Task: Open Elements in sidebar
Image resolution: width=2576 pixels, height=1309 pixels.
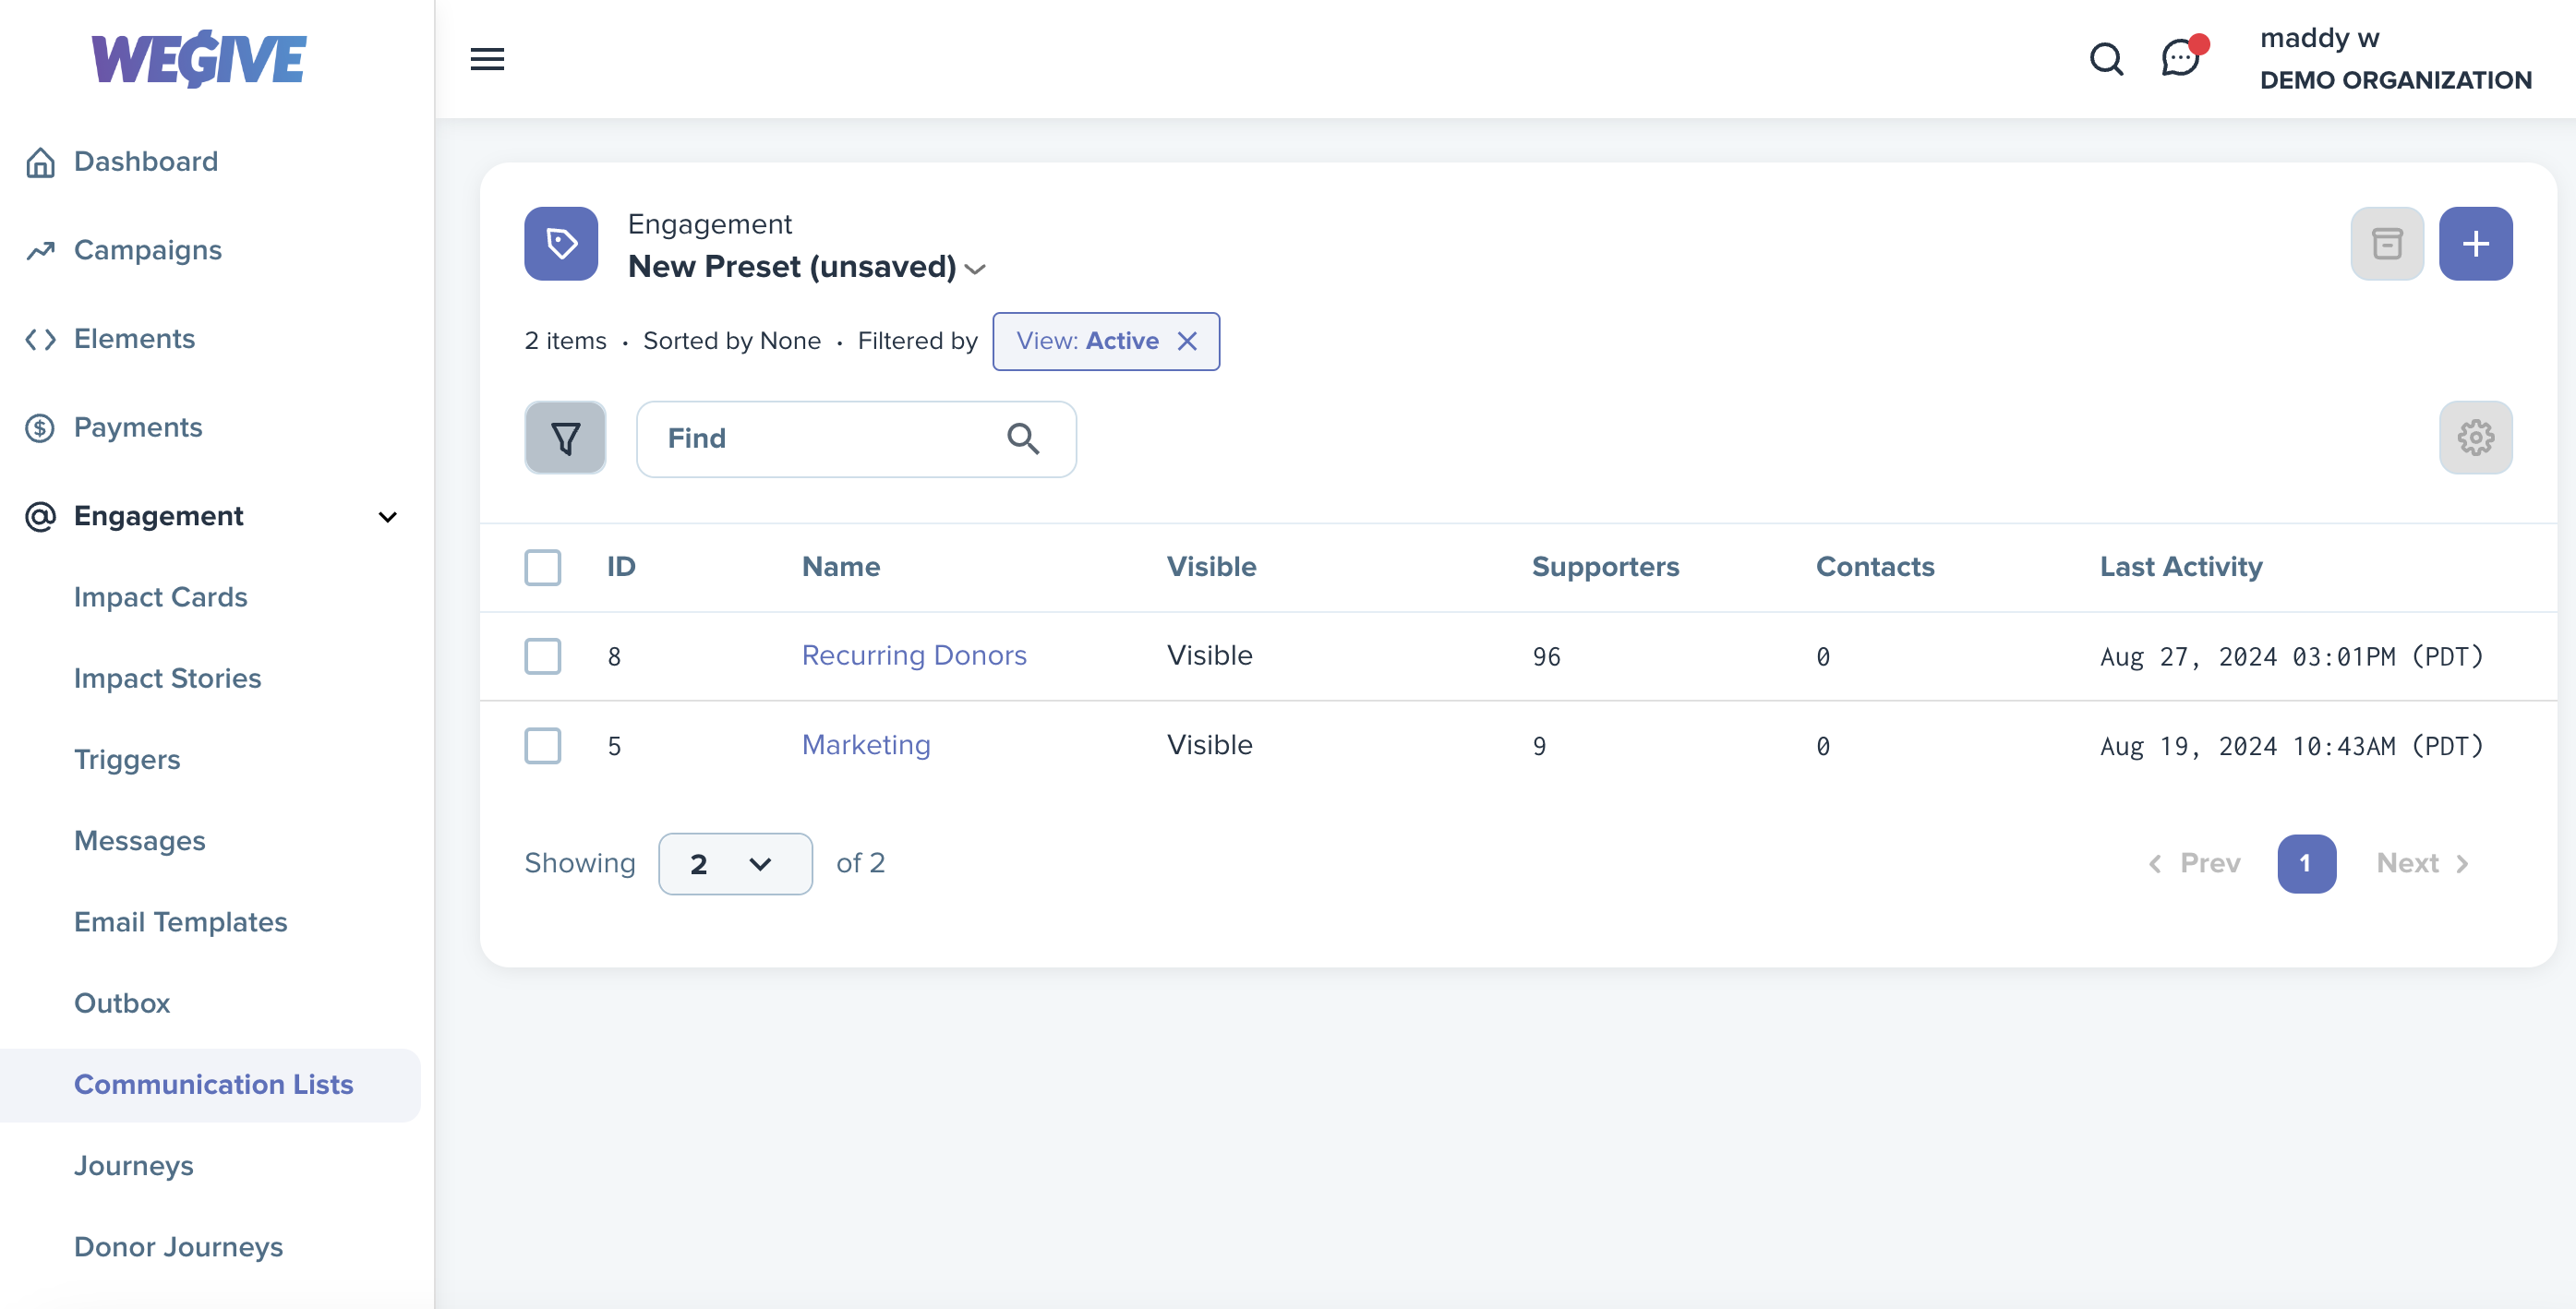Action: coord(135,339)
